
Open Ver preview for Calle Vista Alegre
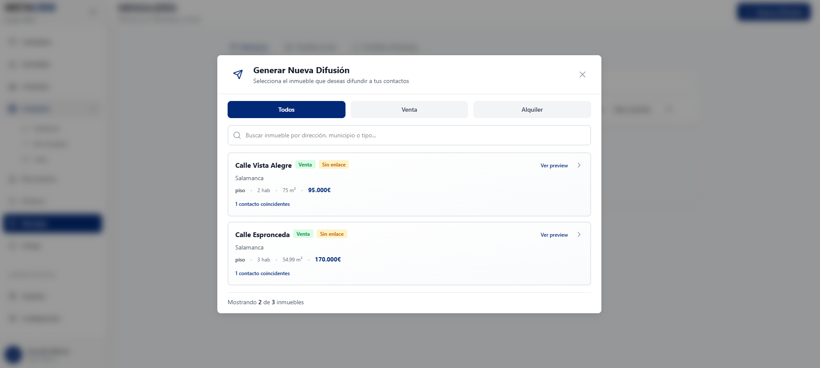[x=554, y=166]
